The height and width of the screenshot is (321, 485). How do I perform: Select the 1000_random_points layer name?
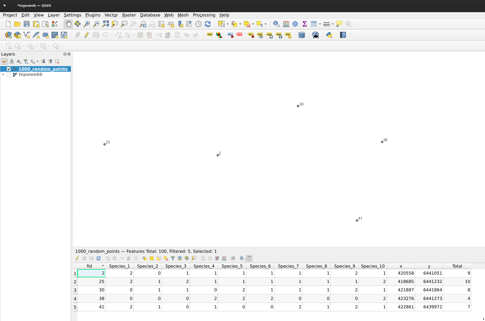click(x=43, y=69)
